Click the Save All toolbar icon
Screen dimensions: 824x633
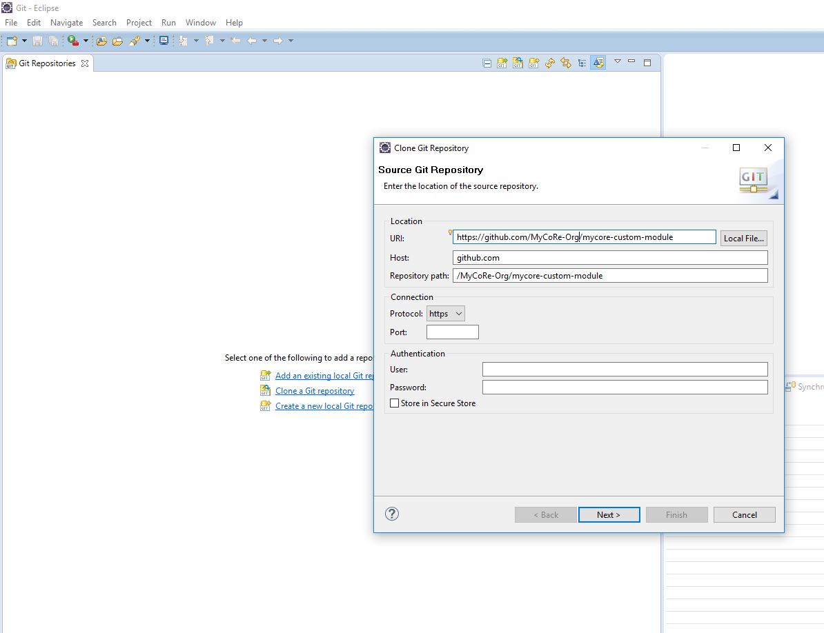(x=53, y=41)
